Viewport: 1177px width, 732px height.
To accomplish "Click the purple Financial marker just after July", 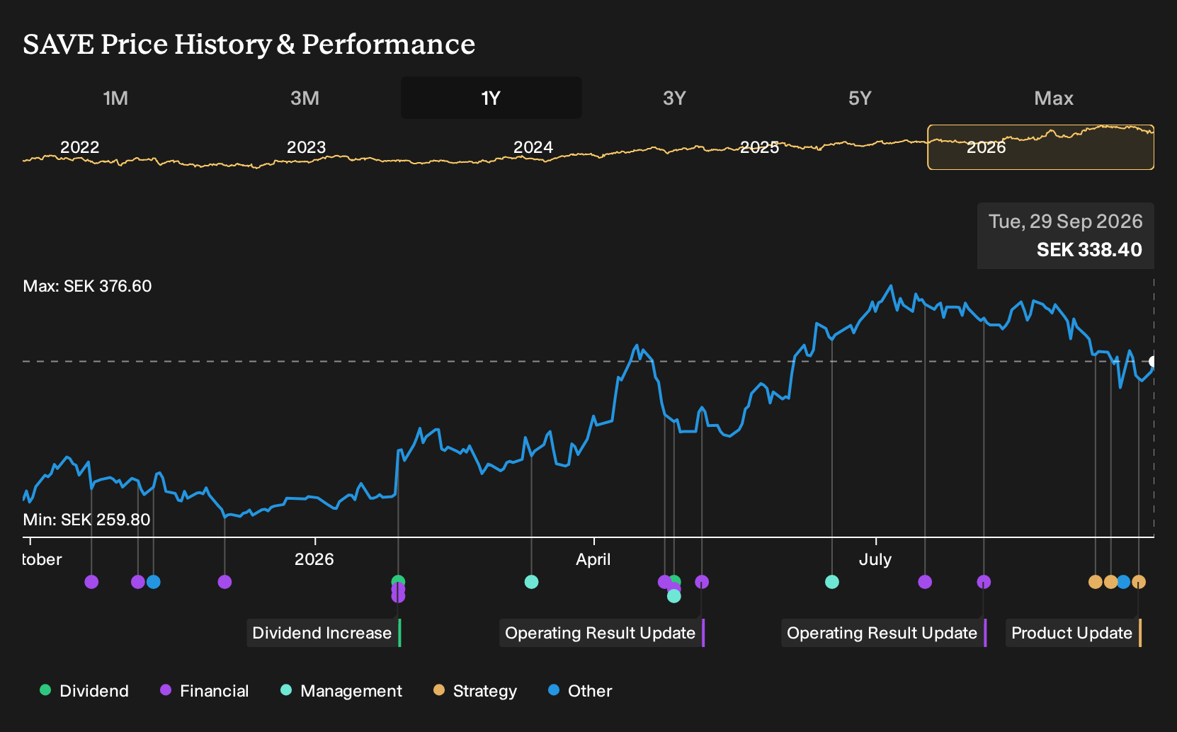I will [925, 582].
